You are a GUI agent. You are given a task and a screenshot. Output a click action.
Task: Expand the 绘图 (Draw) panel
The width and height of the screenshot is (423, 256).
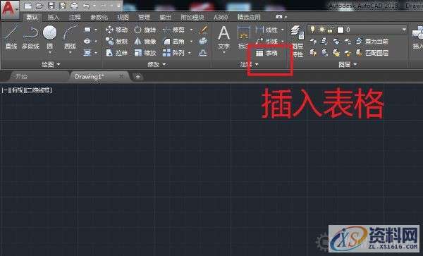(x=51, y=64)
